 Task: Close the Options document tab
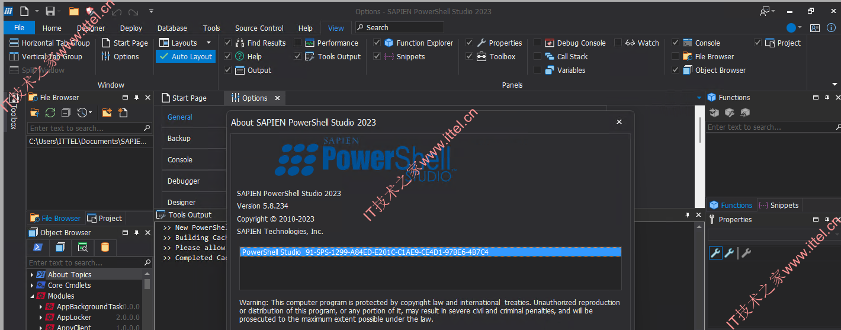[x=277, y=98]
